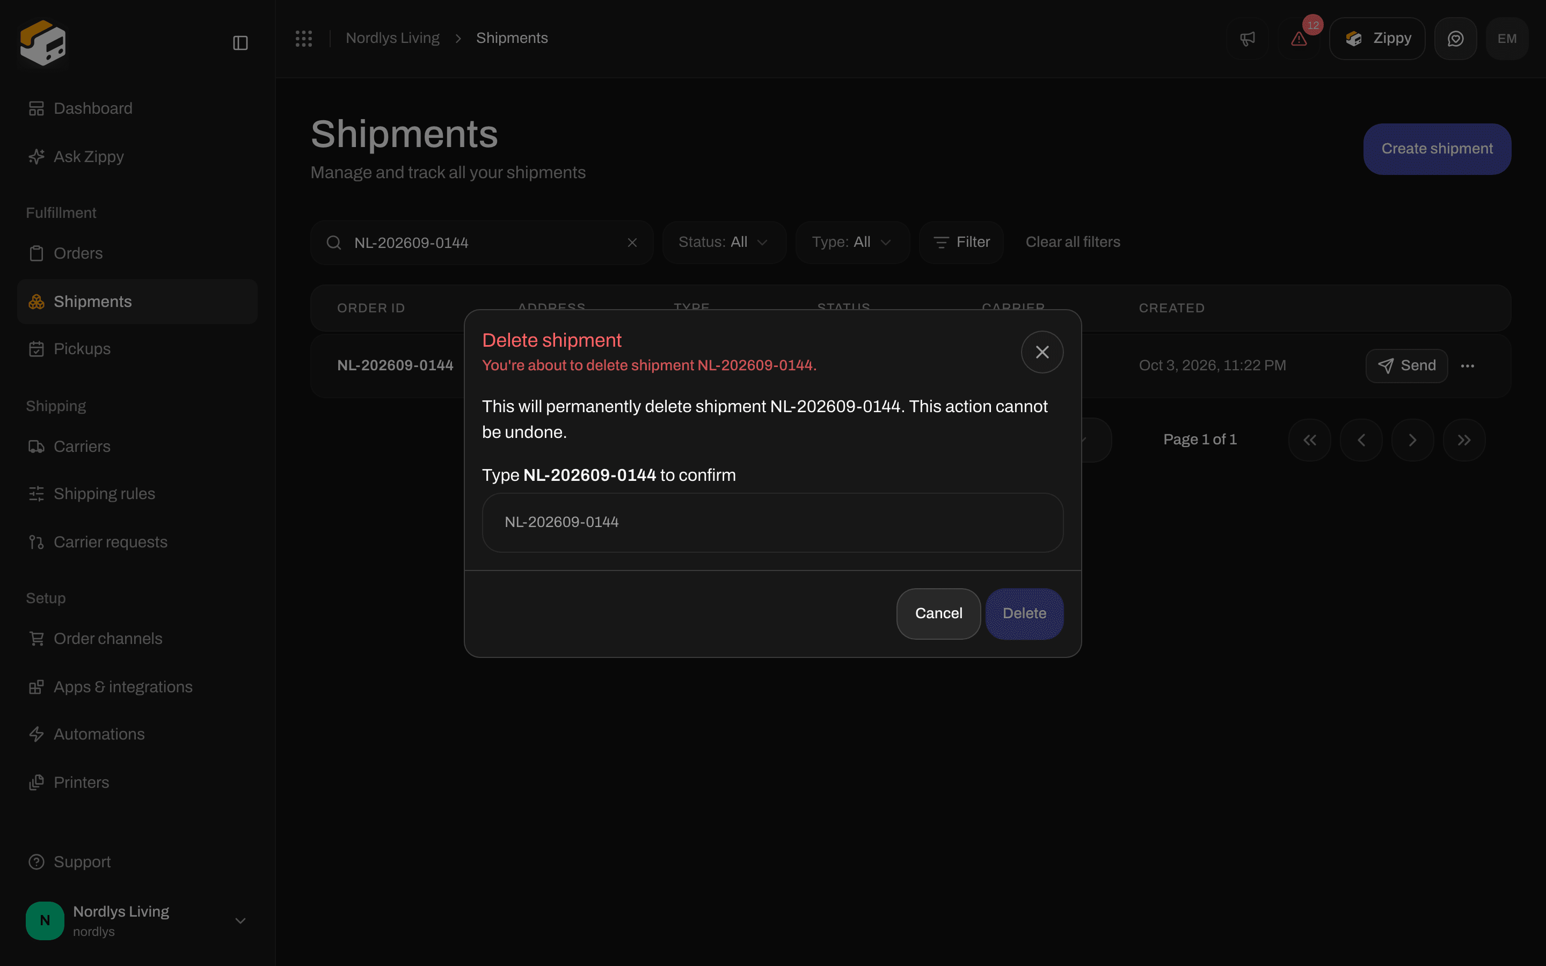Cancel the shipment deletion
Viewport: 1546px width, 966px height.
pos(938,613)
